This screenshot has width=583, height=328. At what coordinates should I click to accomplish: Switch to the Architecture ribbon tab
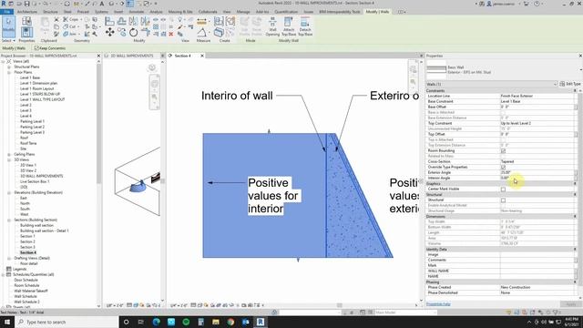pyautogui.click(x=27, y=12)
